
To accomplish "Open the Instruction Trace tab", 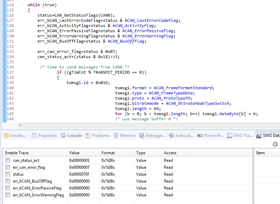I will [x=182, y=136].
